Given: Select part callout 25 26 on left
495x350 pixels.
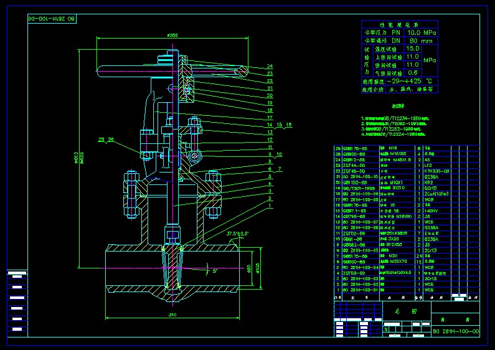Looking at the screenshot, I should click(x=106, y=139).
